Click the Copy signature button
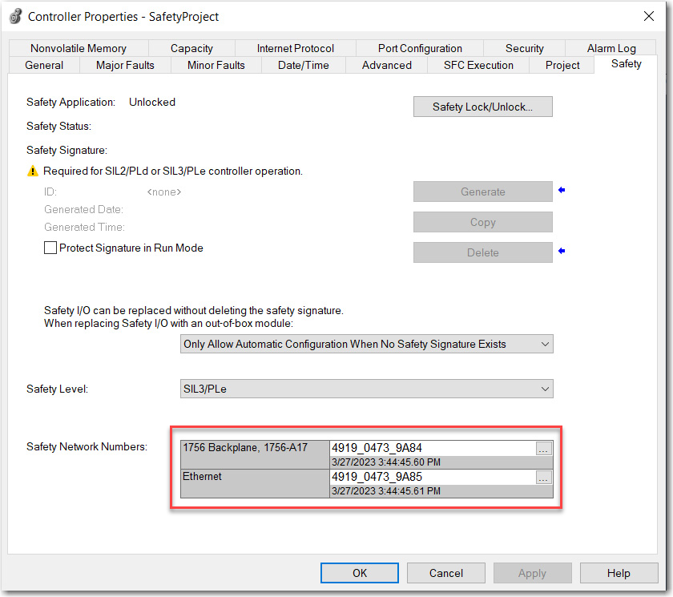Viewport: 673px width, 597px height. [482, 222]
